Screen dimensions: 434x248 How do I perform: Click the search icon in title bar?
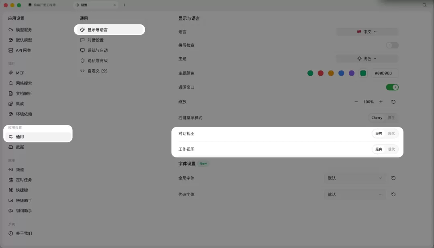(x=424, y=5)
